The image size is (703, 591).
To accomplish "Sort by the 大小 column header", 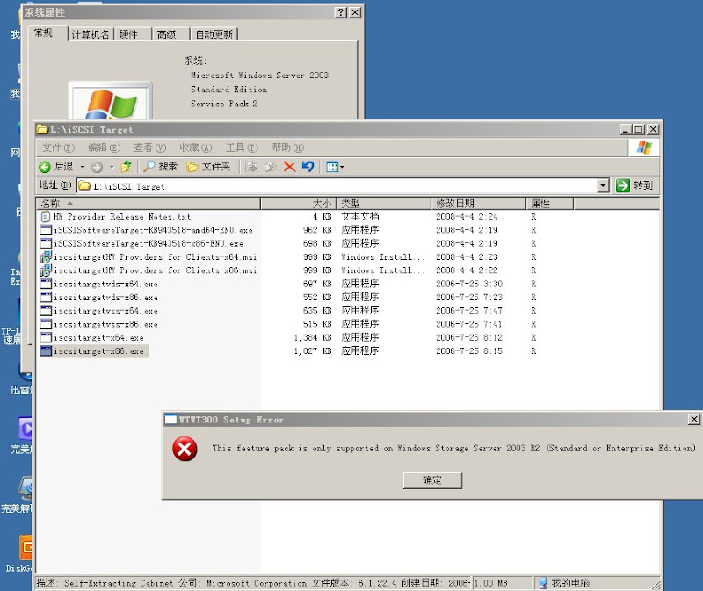I will pyautogui.click(x=299, y=204).
